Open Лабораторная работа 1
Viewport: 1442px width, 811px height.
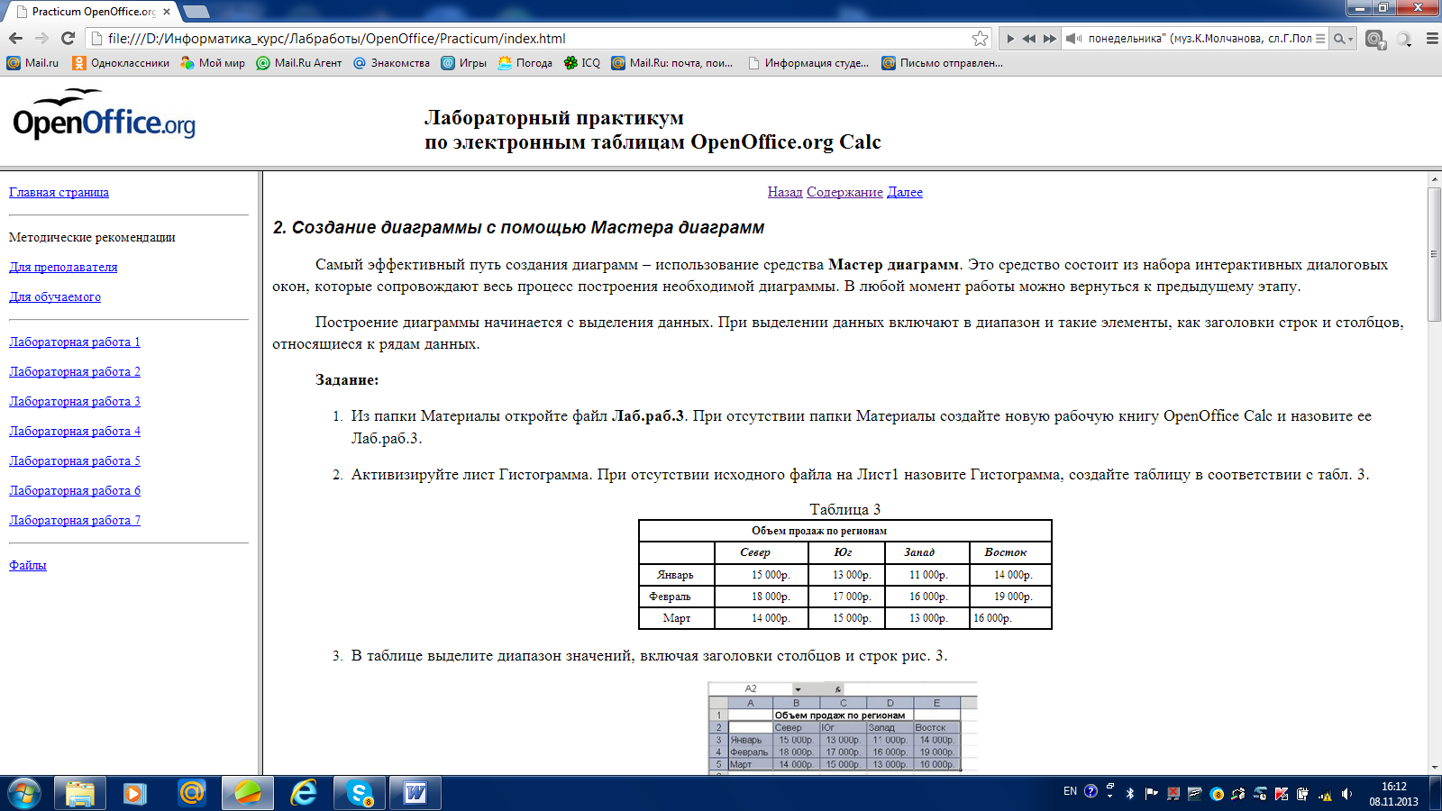(x=75, y=342)
